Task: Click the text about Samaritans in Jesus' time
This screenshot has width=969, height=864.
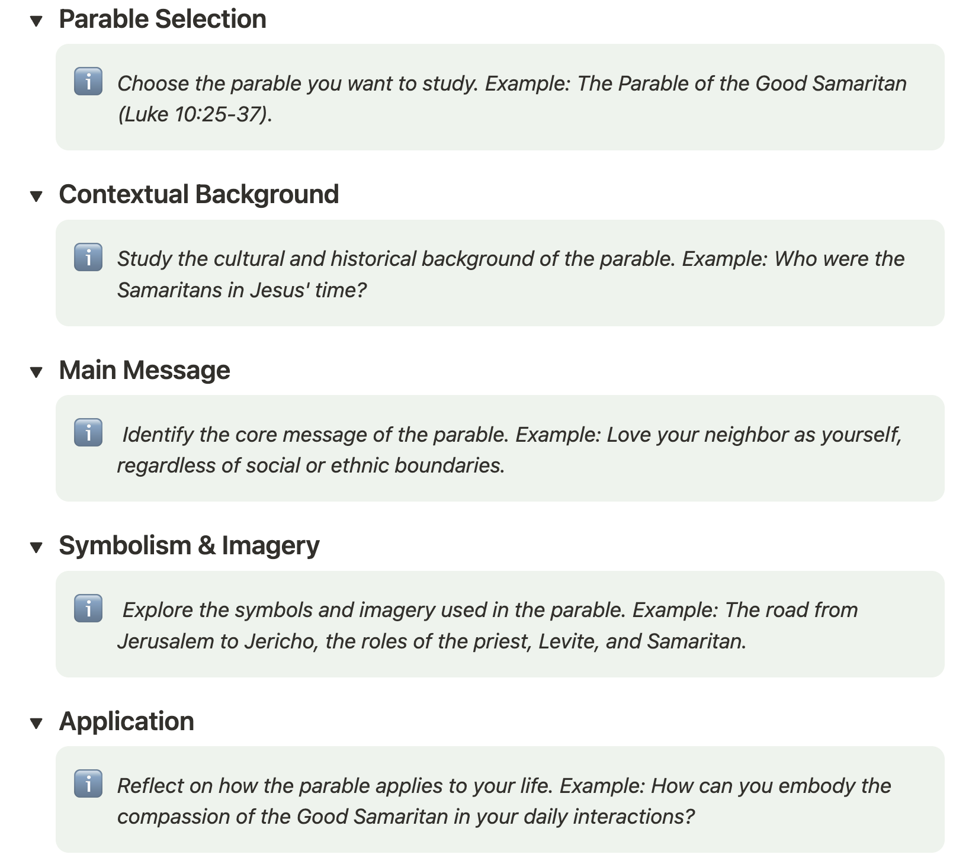Action: click(x=242, y=290)
